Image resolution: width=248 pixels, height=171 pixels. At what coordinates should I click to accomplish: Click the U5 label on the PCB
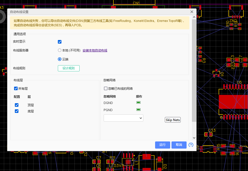pyautogui.click(x=239, y=82)
